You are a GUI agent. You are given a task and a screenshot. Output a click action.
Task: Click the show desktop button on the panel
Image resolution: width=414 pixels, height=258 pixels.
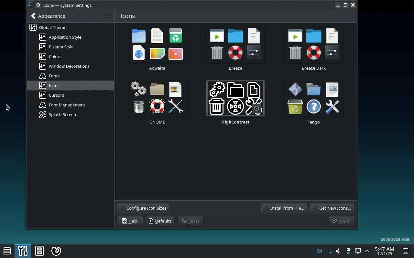click(x=406, y=251)
